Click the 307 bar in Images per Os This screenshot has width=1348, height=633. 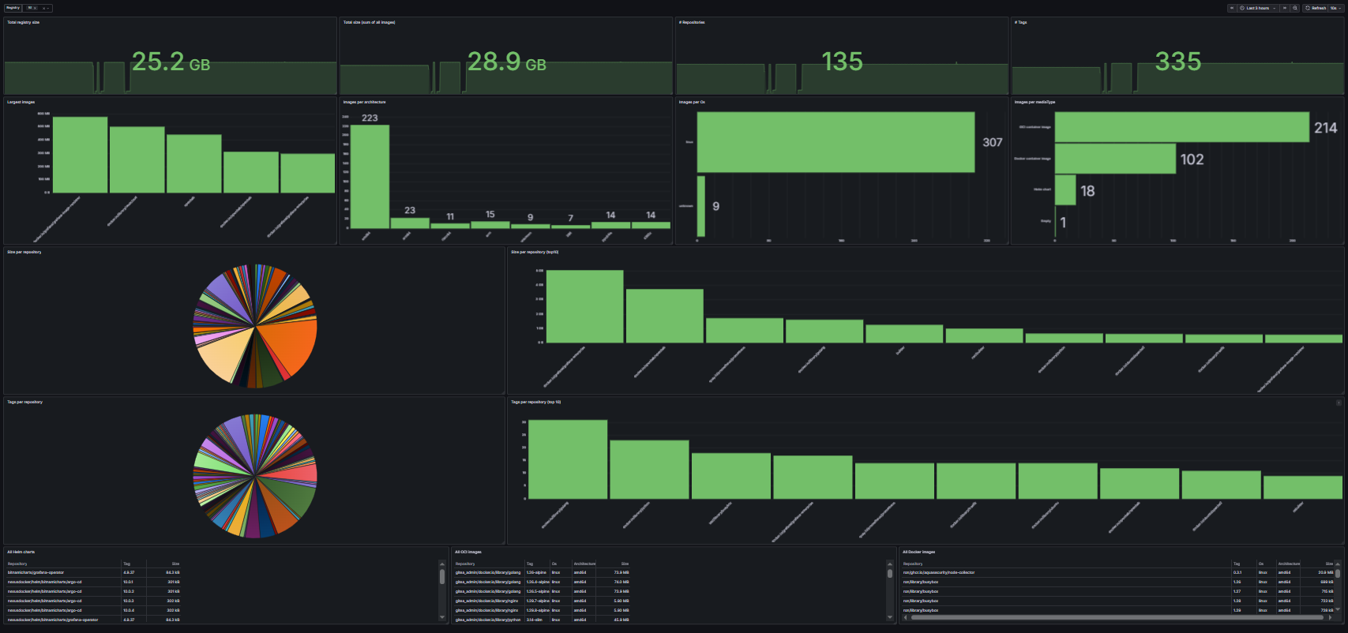click(x=835, y=142)
